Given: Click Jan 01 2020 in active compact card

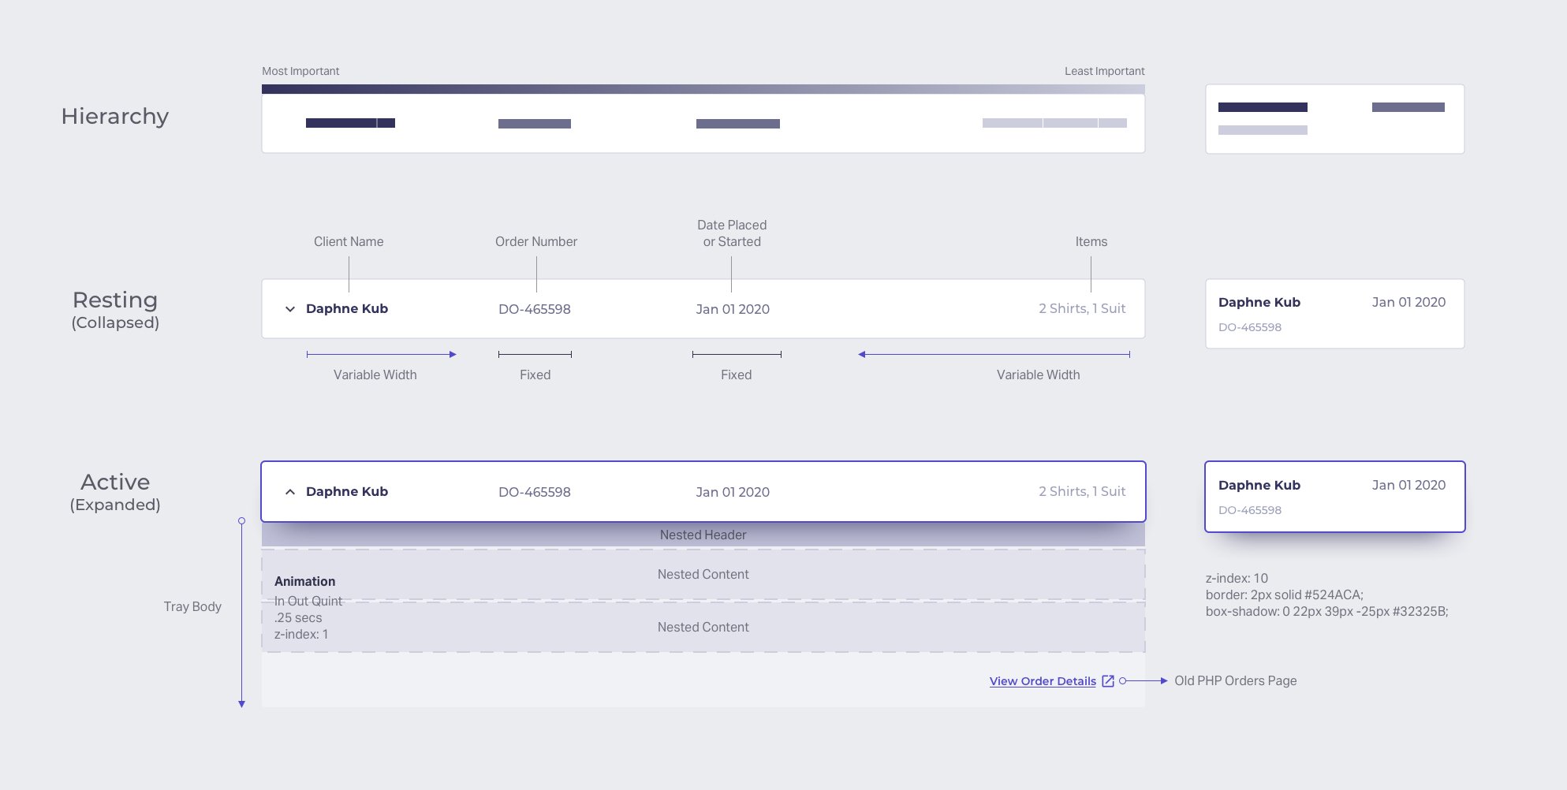Looking at the screenshot, I should click(1408, 485).
